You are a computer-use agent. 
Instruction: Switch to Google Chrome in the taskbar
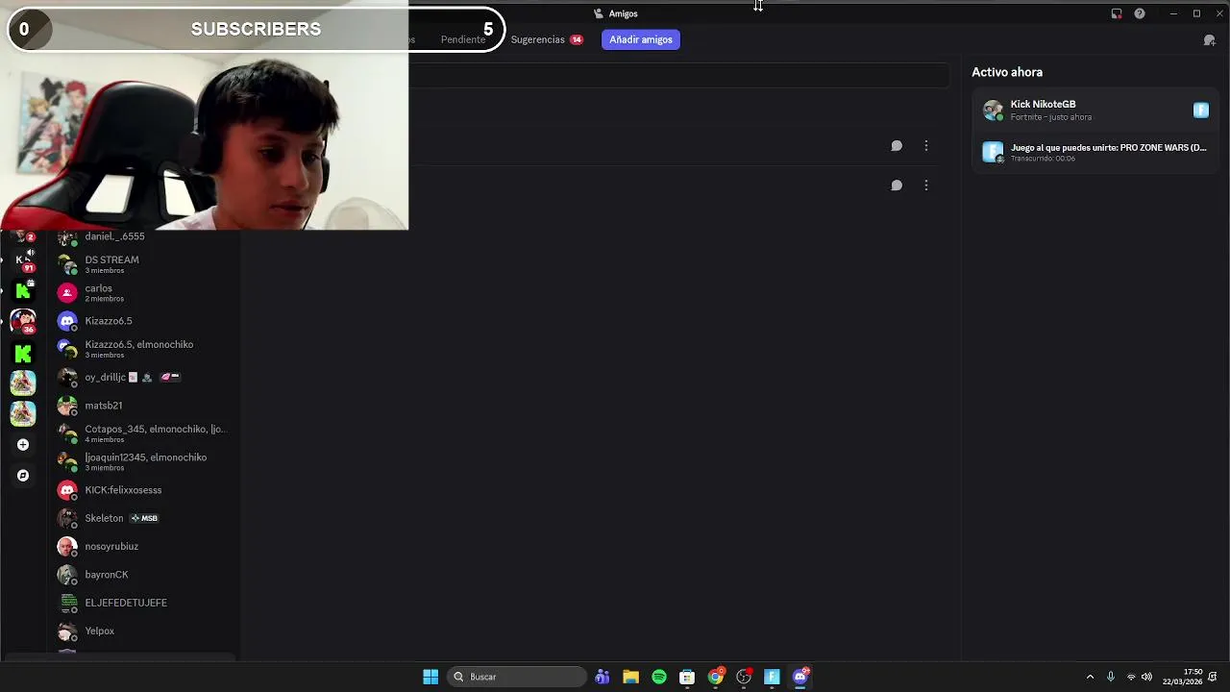click(716, 677)
